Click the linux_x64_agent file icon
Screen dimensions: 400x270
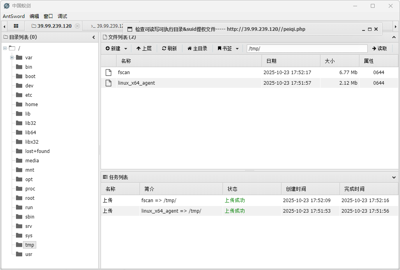[109, 83]
